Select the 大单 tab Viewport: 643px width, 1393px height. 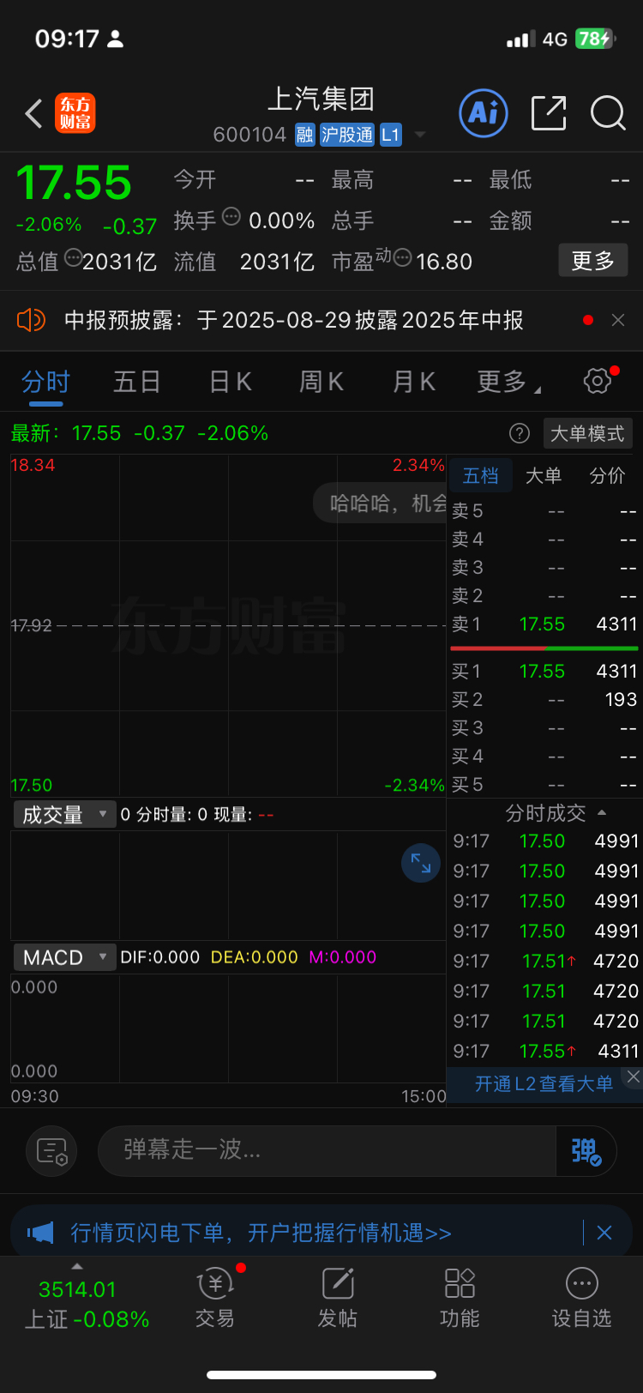coord(544,475)
